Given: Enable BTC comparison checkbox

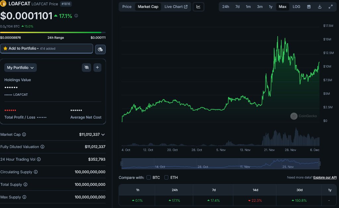Looking at the screenshot, I should (148, 178).
